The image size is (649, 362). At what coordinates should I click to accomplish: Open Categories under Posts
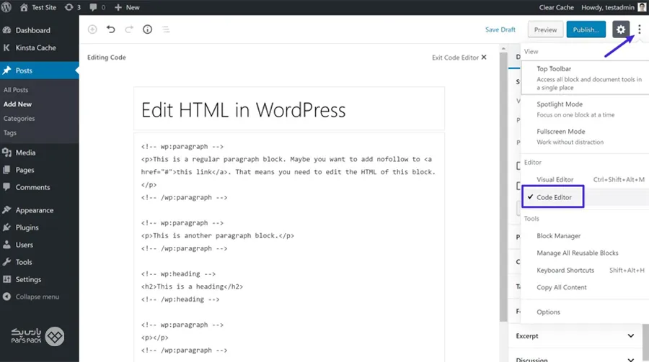pyautogui.click(x=19, y=119)
